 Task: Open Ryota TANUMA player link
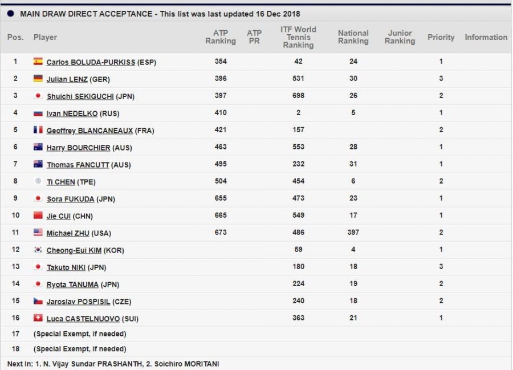pos(73,284)
